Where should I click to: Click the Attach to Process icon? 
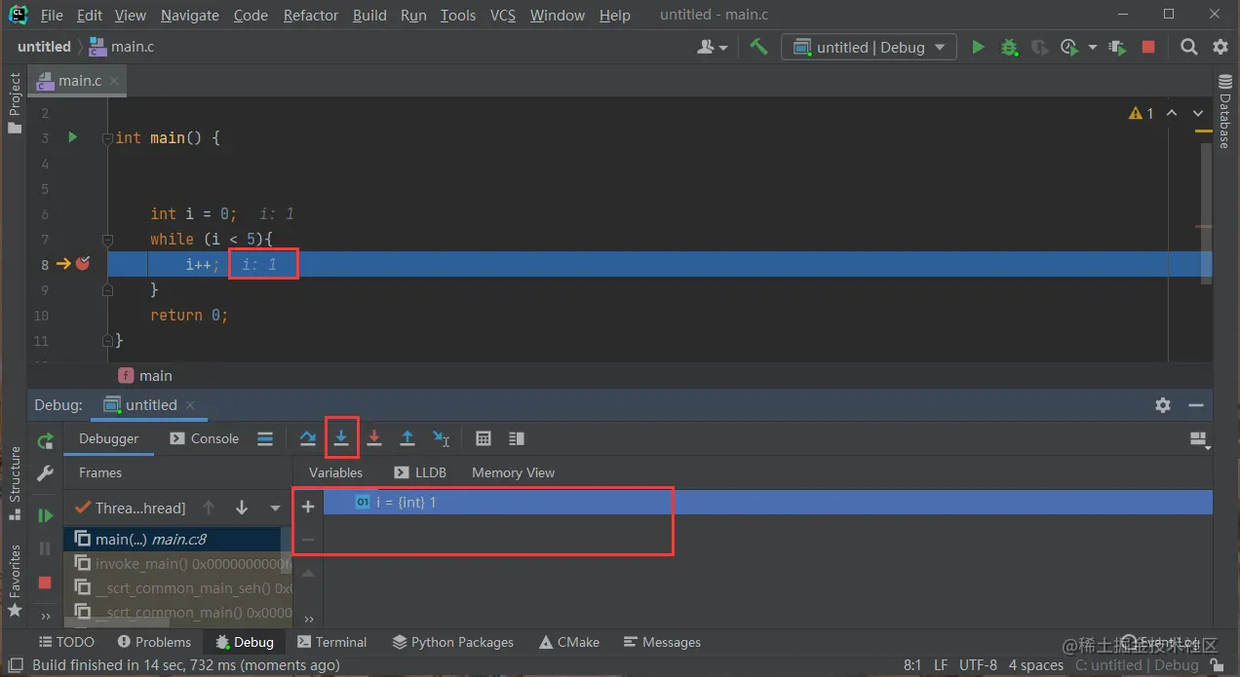point(1118,47)
